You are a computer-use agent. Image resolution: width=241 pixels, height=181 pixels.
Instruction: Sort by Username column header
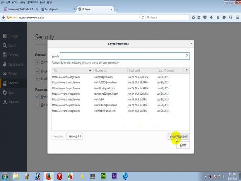[111, 70]
